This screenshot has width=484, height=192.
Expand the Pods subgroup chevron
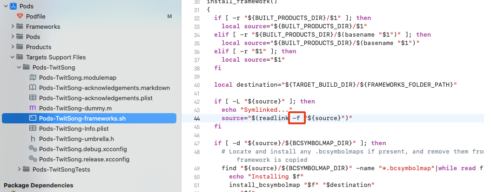coord(13,37)
